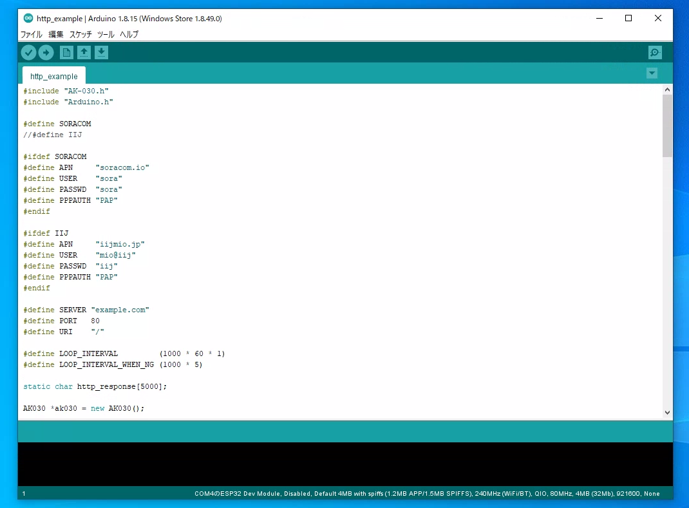Click the #define SORACOM line
Image resolution: width=689 pixels, height=508 pixels.
pyautogui.click(x=57, y=124)
